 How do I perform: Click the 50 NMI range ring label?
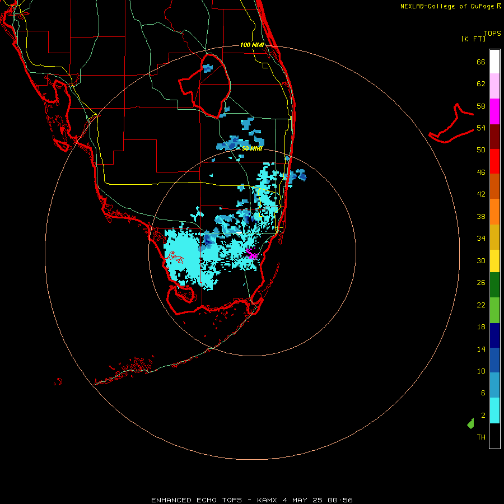[x=252, y=148]
